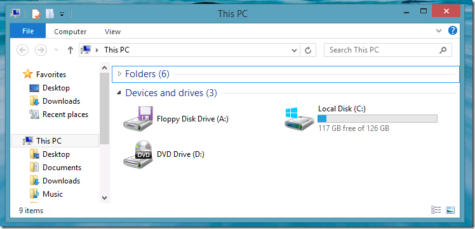Switch to Large icons view in status bar

(450, 210)
